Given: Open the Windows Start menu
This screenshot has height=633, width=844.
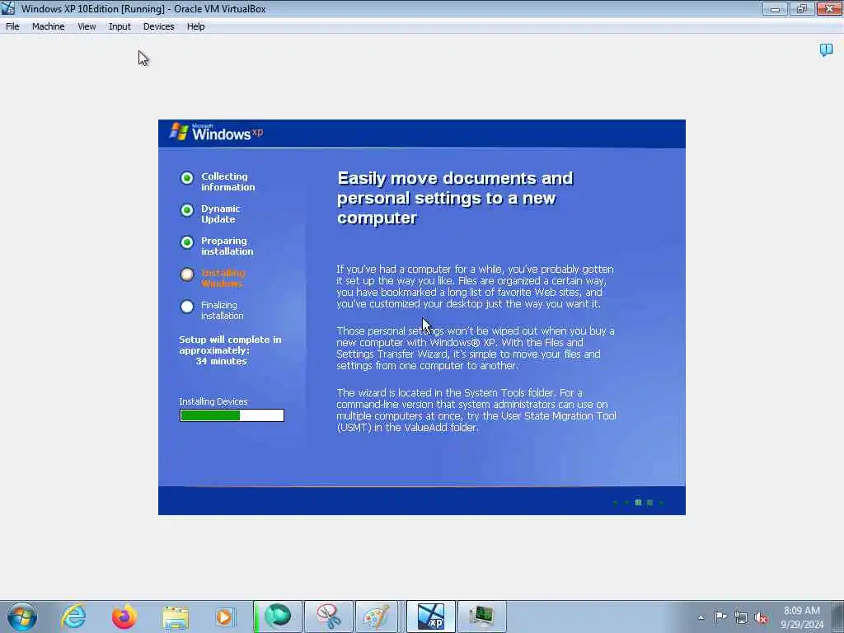Looking at the screenshot, I should point(22,617).
